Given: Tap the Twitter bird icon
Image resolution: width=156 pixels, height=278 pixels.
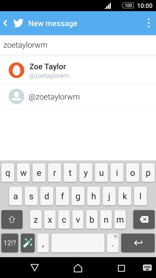Looking at the screenshot, I should point(18,23).
